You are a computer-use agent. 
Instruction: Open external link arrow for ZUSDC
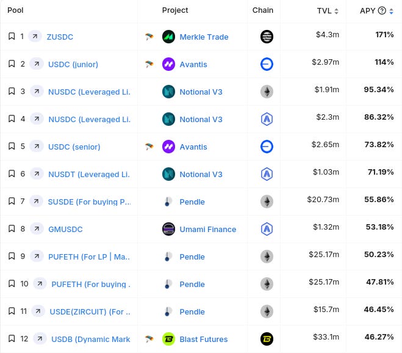point(35,36)
